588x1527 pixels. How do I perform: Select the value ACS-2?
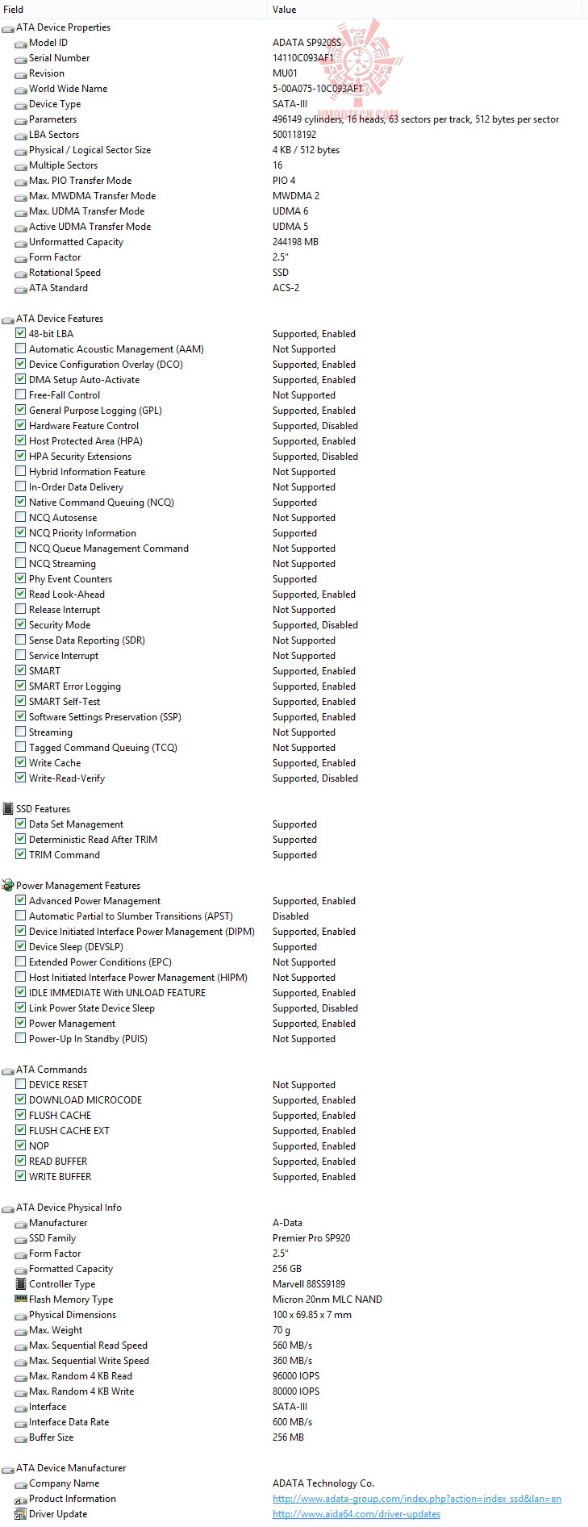[286, 288]
